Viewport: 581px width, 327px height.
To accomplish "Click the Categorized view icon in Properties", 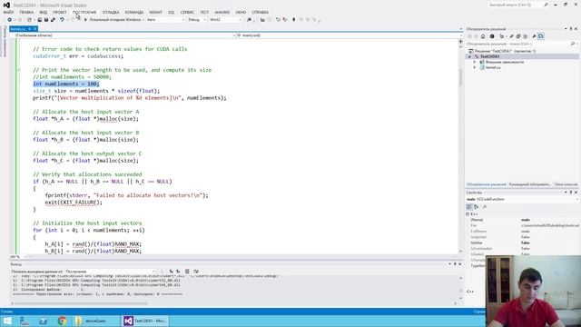I will click(x=469, y=207).
